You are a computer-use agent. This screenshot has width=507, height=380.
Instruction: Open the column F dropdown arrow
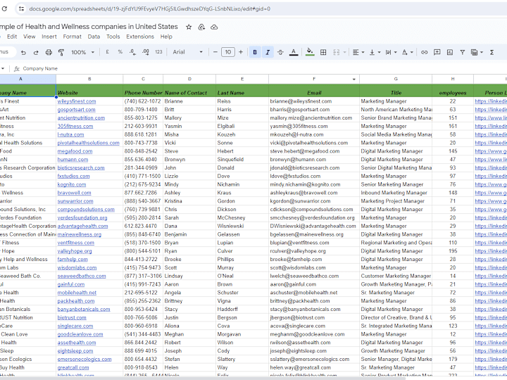[354, 79]
